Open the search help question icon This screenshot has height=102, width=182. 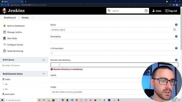coord(146,11)
